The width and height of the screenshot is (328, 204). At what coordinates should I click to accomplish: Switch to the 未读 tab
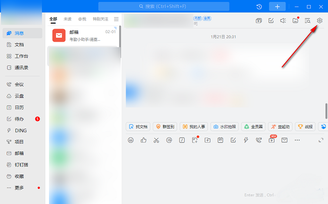67,19
